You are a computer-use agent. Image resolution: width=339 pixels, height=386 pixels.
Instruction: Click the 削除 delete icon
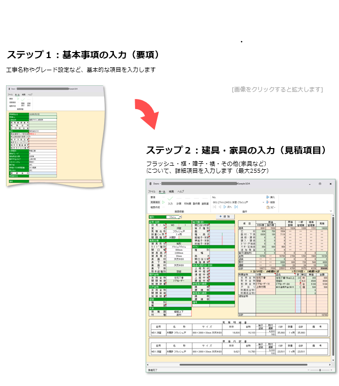pos(268,202)
